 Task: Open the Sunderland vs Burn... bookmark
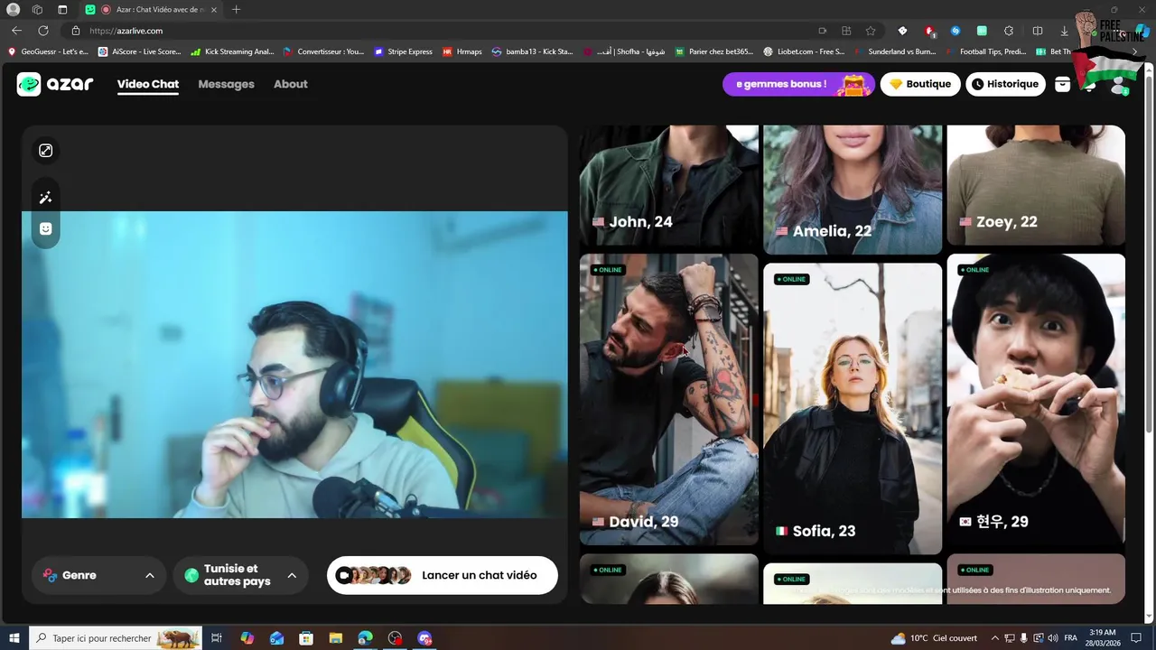point(894,51)
